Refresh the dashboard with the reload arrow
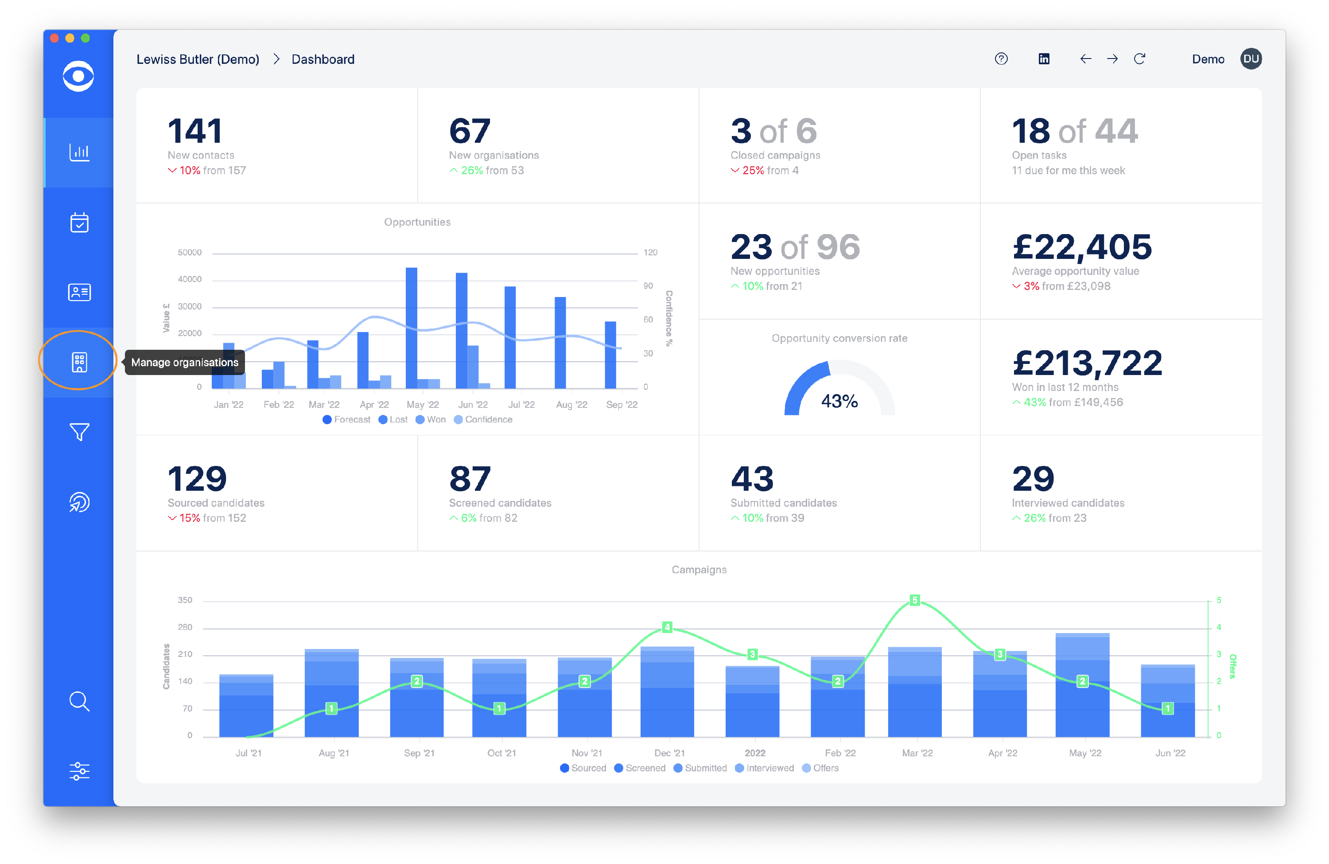1329x864 pixels. click(1140, 59)
